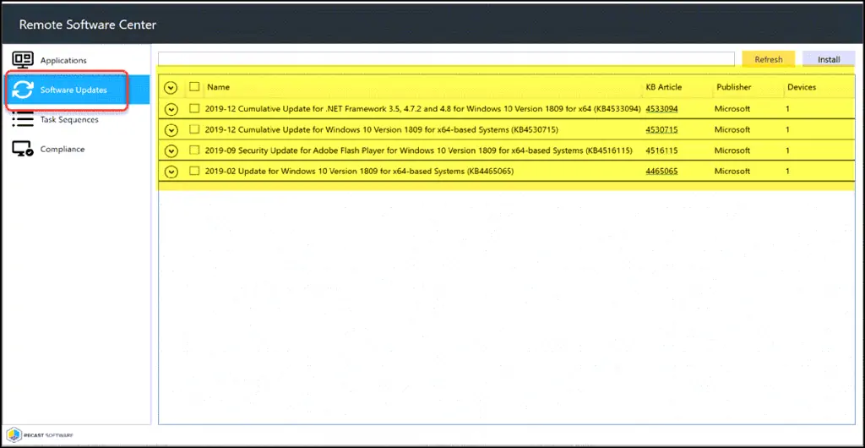The width and height of the screenshot is (865, 448).
Task: Select the 2019-12 Windows 10 cumulative update name
Action: click(x=382, y=130)
